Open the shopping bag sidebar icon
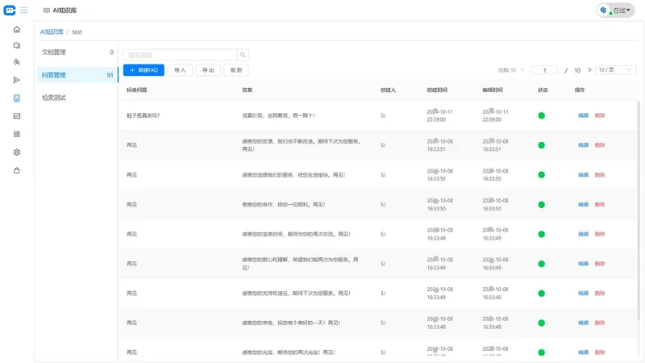 (16, 170)
